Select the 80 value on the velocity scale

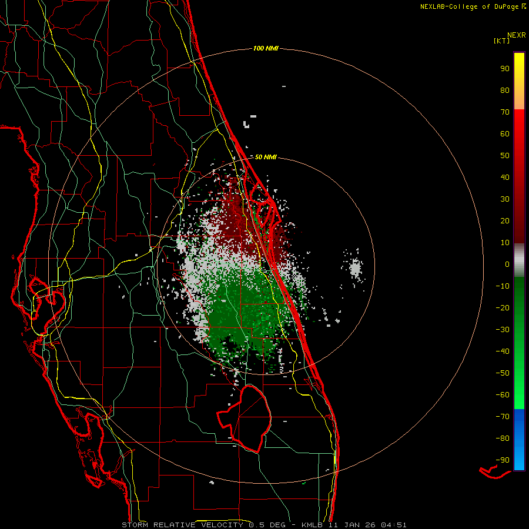[x=505, y=90]
